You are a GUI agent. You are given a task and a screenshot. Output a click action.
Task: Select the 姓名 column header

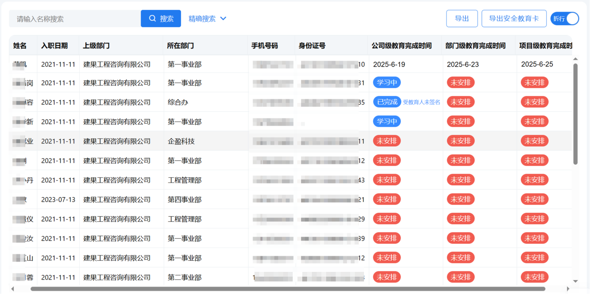(20, 46)
